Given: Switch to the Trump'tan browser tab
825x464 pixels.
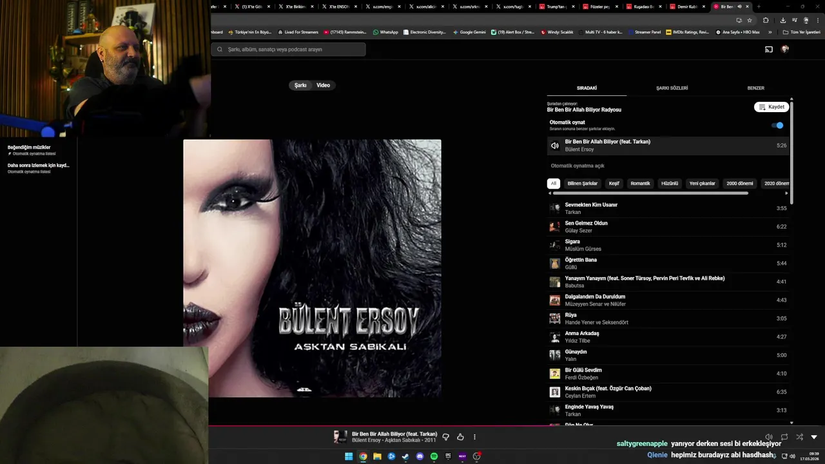Looking at the screenshot, I should click(556, 6).
